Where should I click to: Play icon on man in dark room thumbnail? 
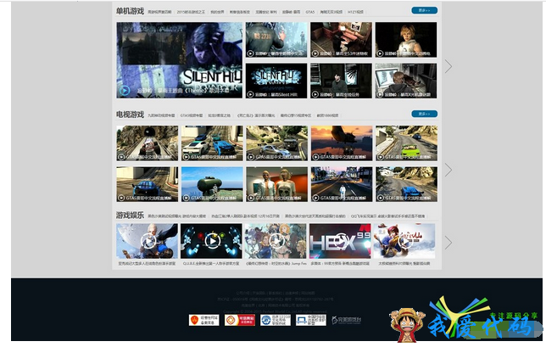(315, 94)
